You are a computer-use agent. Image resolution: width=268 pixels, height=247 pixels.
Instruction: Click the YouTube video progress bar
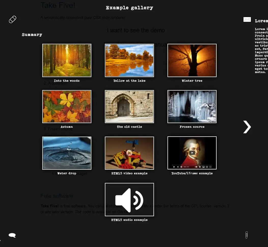tap(192, 165)
